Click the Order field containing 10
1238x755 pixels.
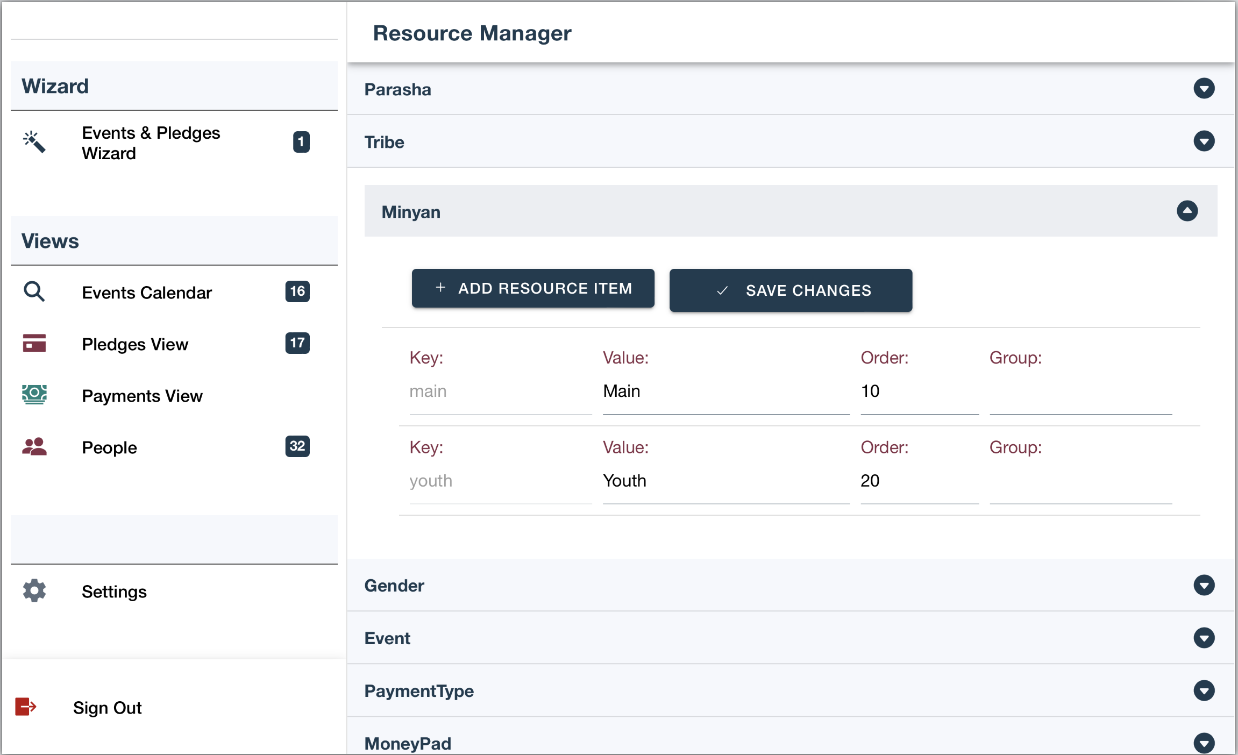tap(920, 391)
